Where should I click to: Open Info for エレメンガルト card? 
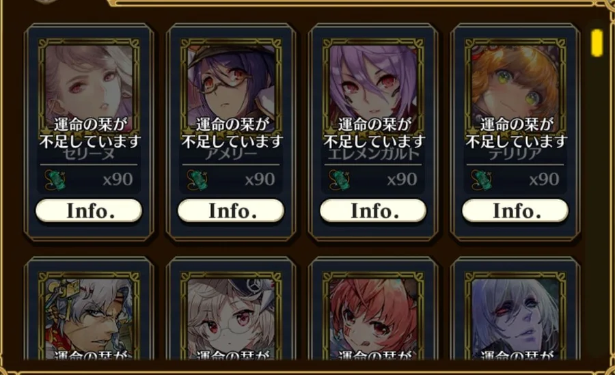coord(373,210)
